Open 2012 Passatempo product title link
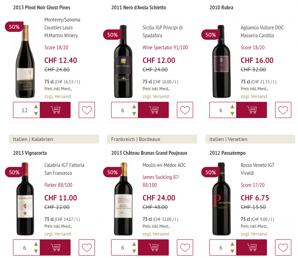The height and width of the screenshot is (258, 298). 227,153
